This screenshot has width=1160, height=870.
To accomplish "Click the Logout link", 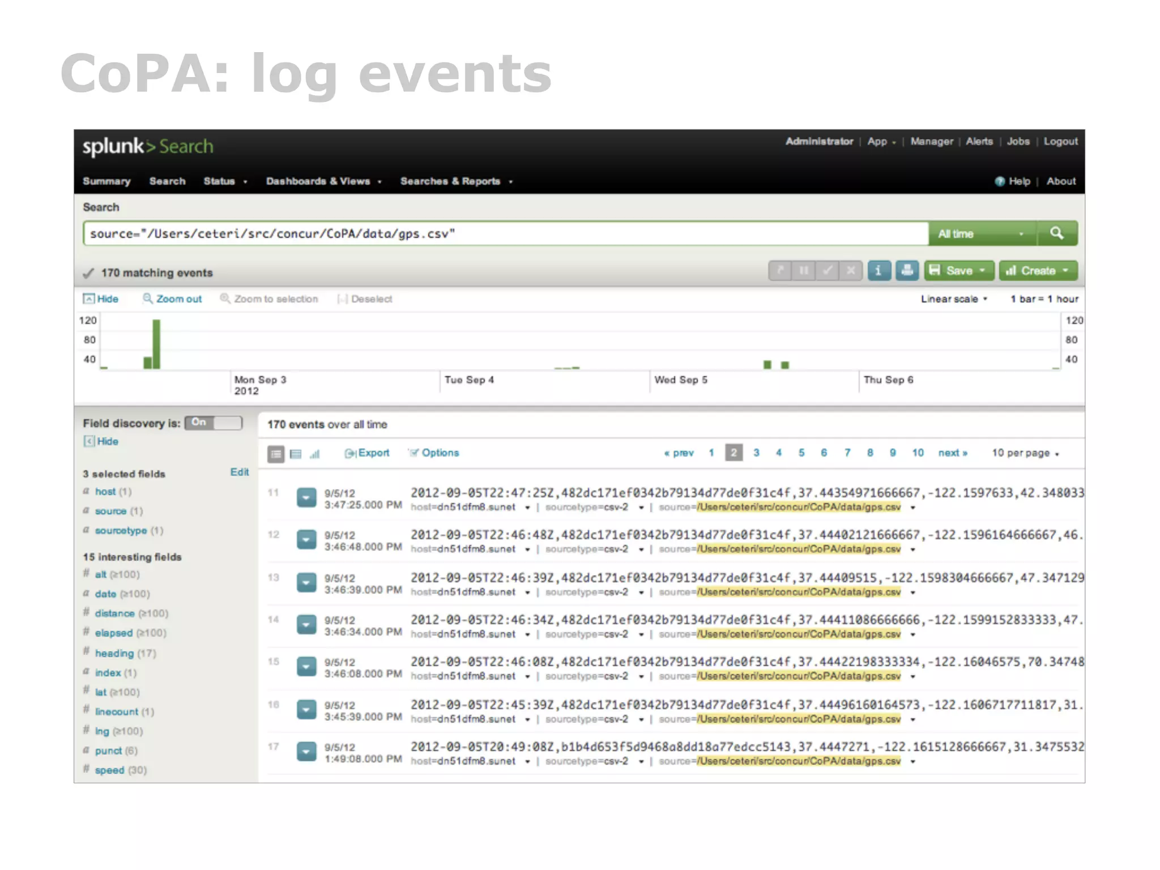I will (1060, 142).
